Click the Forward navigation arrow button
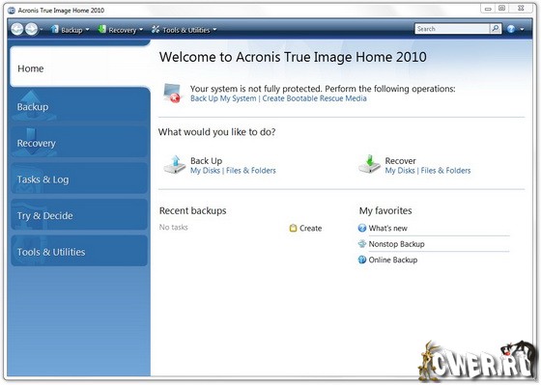 point(31,29)
